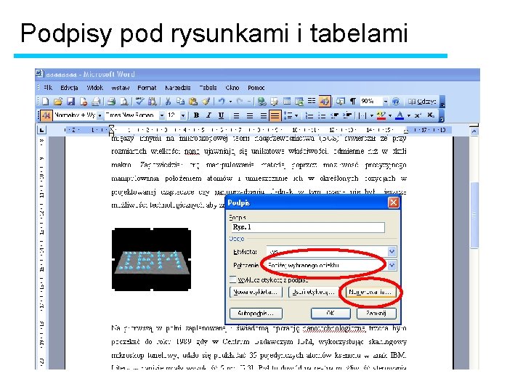Toggle Bold formatting

(x=196, y=115)
